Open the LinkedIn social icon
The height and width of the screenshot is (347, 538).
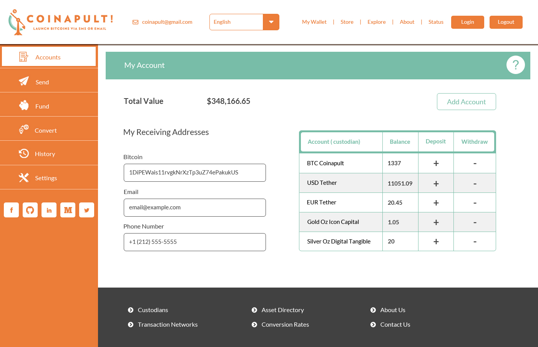(49, 210)
